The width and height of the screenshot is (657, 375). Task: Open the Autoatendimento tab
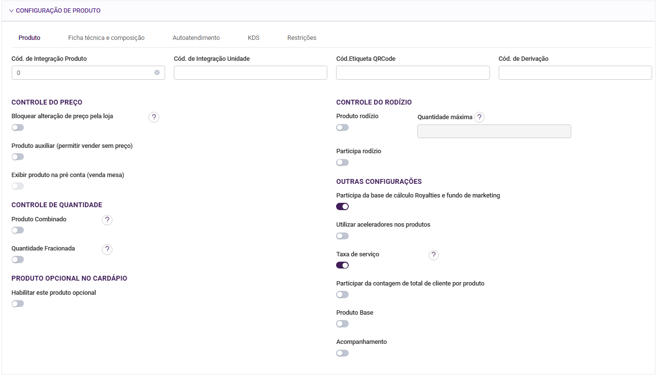(196, 38)
